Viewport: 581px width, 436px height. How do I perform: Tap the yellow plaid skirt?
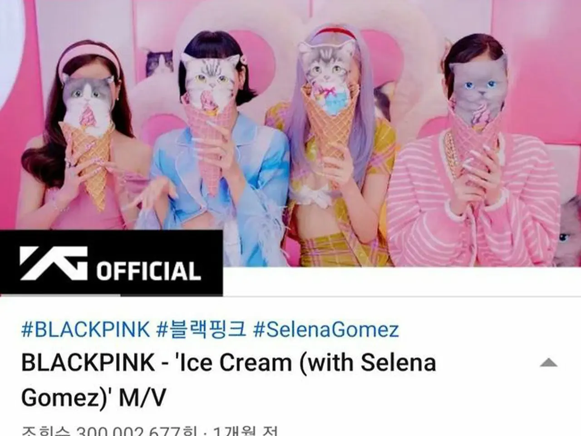coord(340,250)
